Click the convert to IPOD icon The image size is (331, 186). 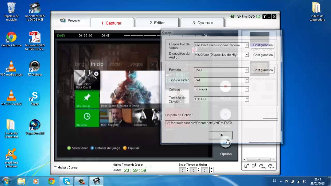(262, 166)
